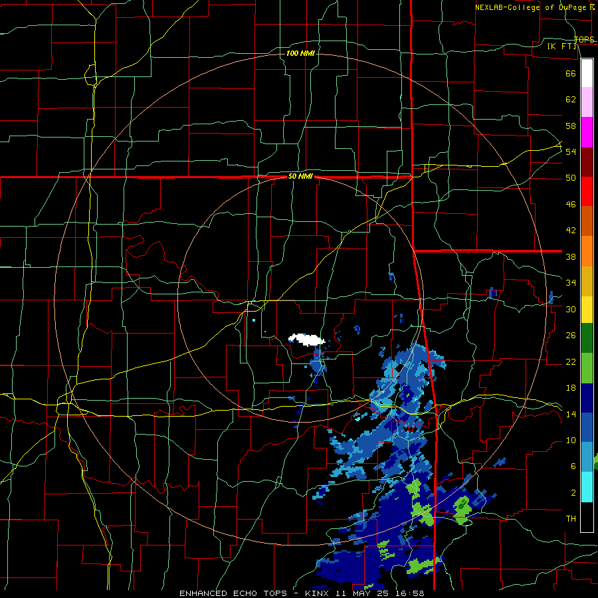Click the navy 14-18 kft legend swatch
This screenshot has height=598, width=598.
coord(587,398)
